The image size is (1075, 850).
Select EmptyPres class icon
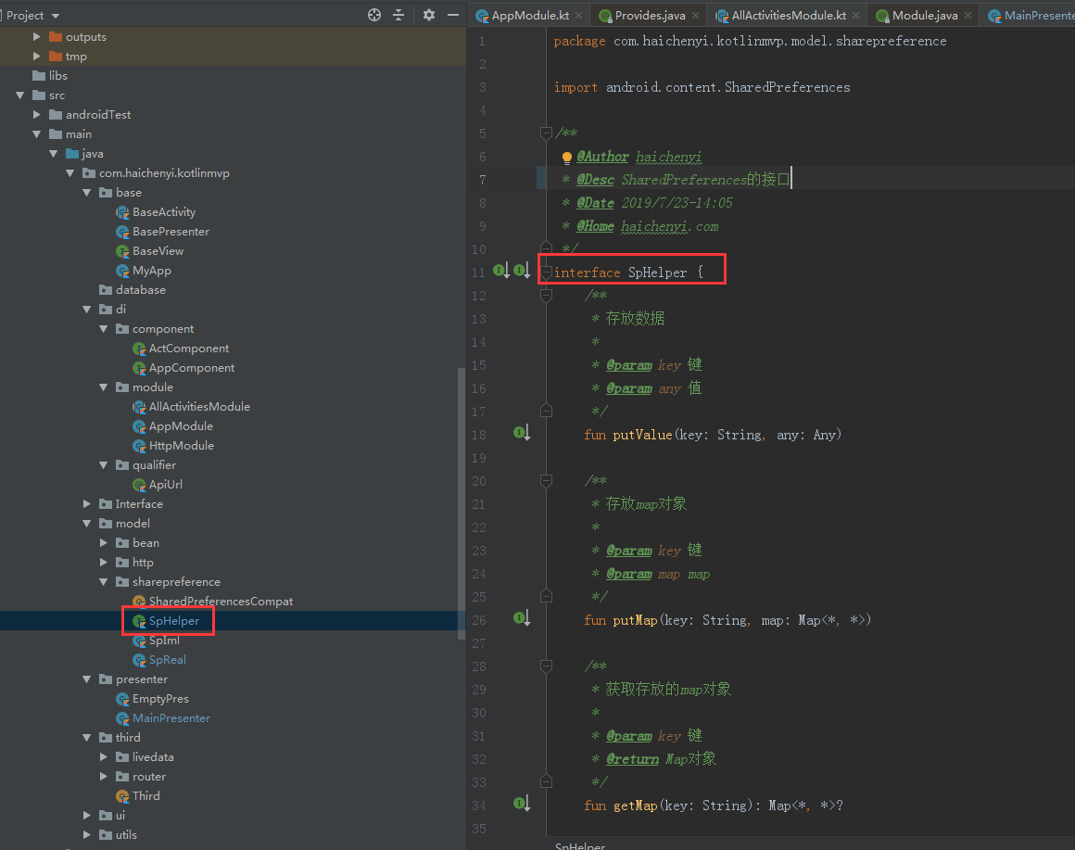pyautogui.click(x=122, y=699)
